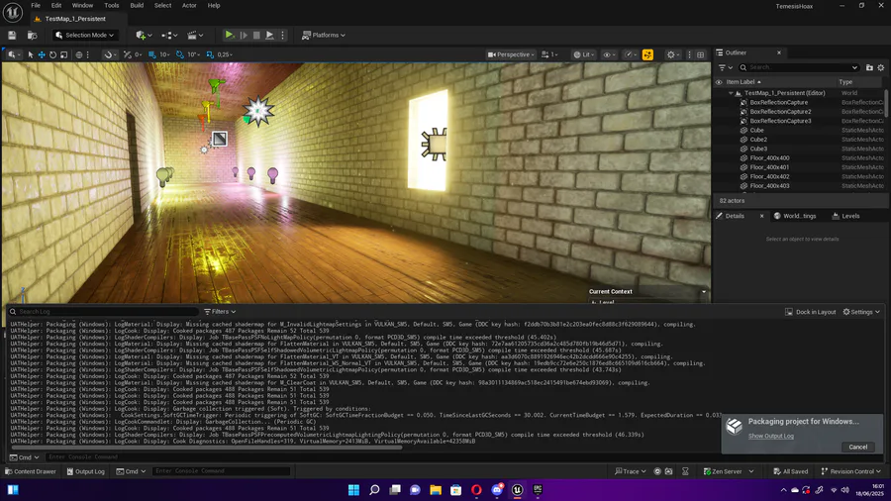This screenshot has height=501, width=891.
Task: Click the Skip frame playback button
Action: [244, 36]
